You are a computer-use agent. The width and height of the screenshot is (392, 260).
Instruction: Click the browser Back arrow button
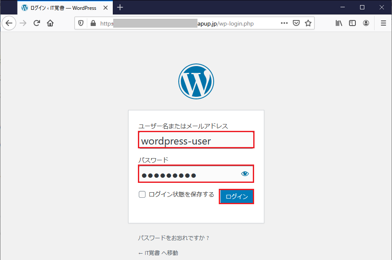pos(9,23)
